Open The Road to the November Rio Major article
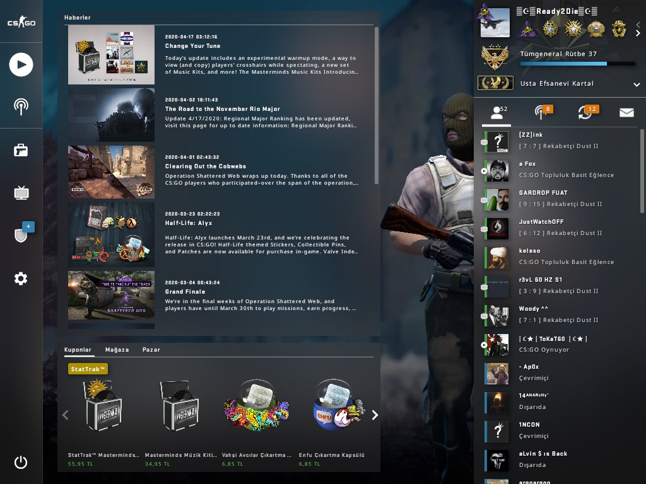This screenshot has width=646, height=484. point(223,108)
